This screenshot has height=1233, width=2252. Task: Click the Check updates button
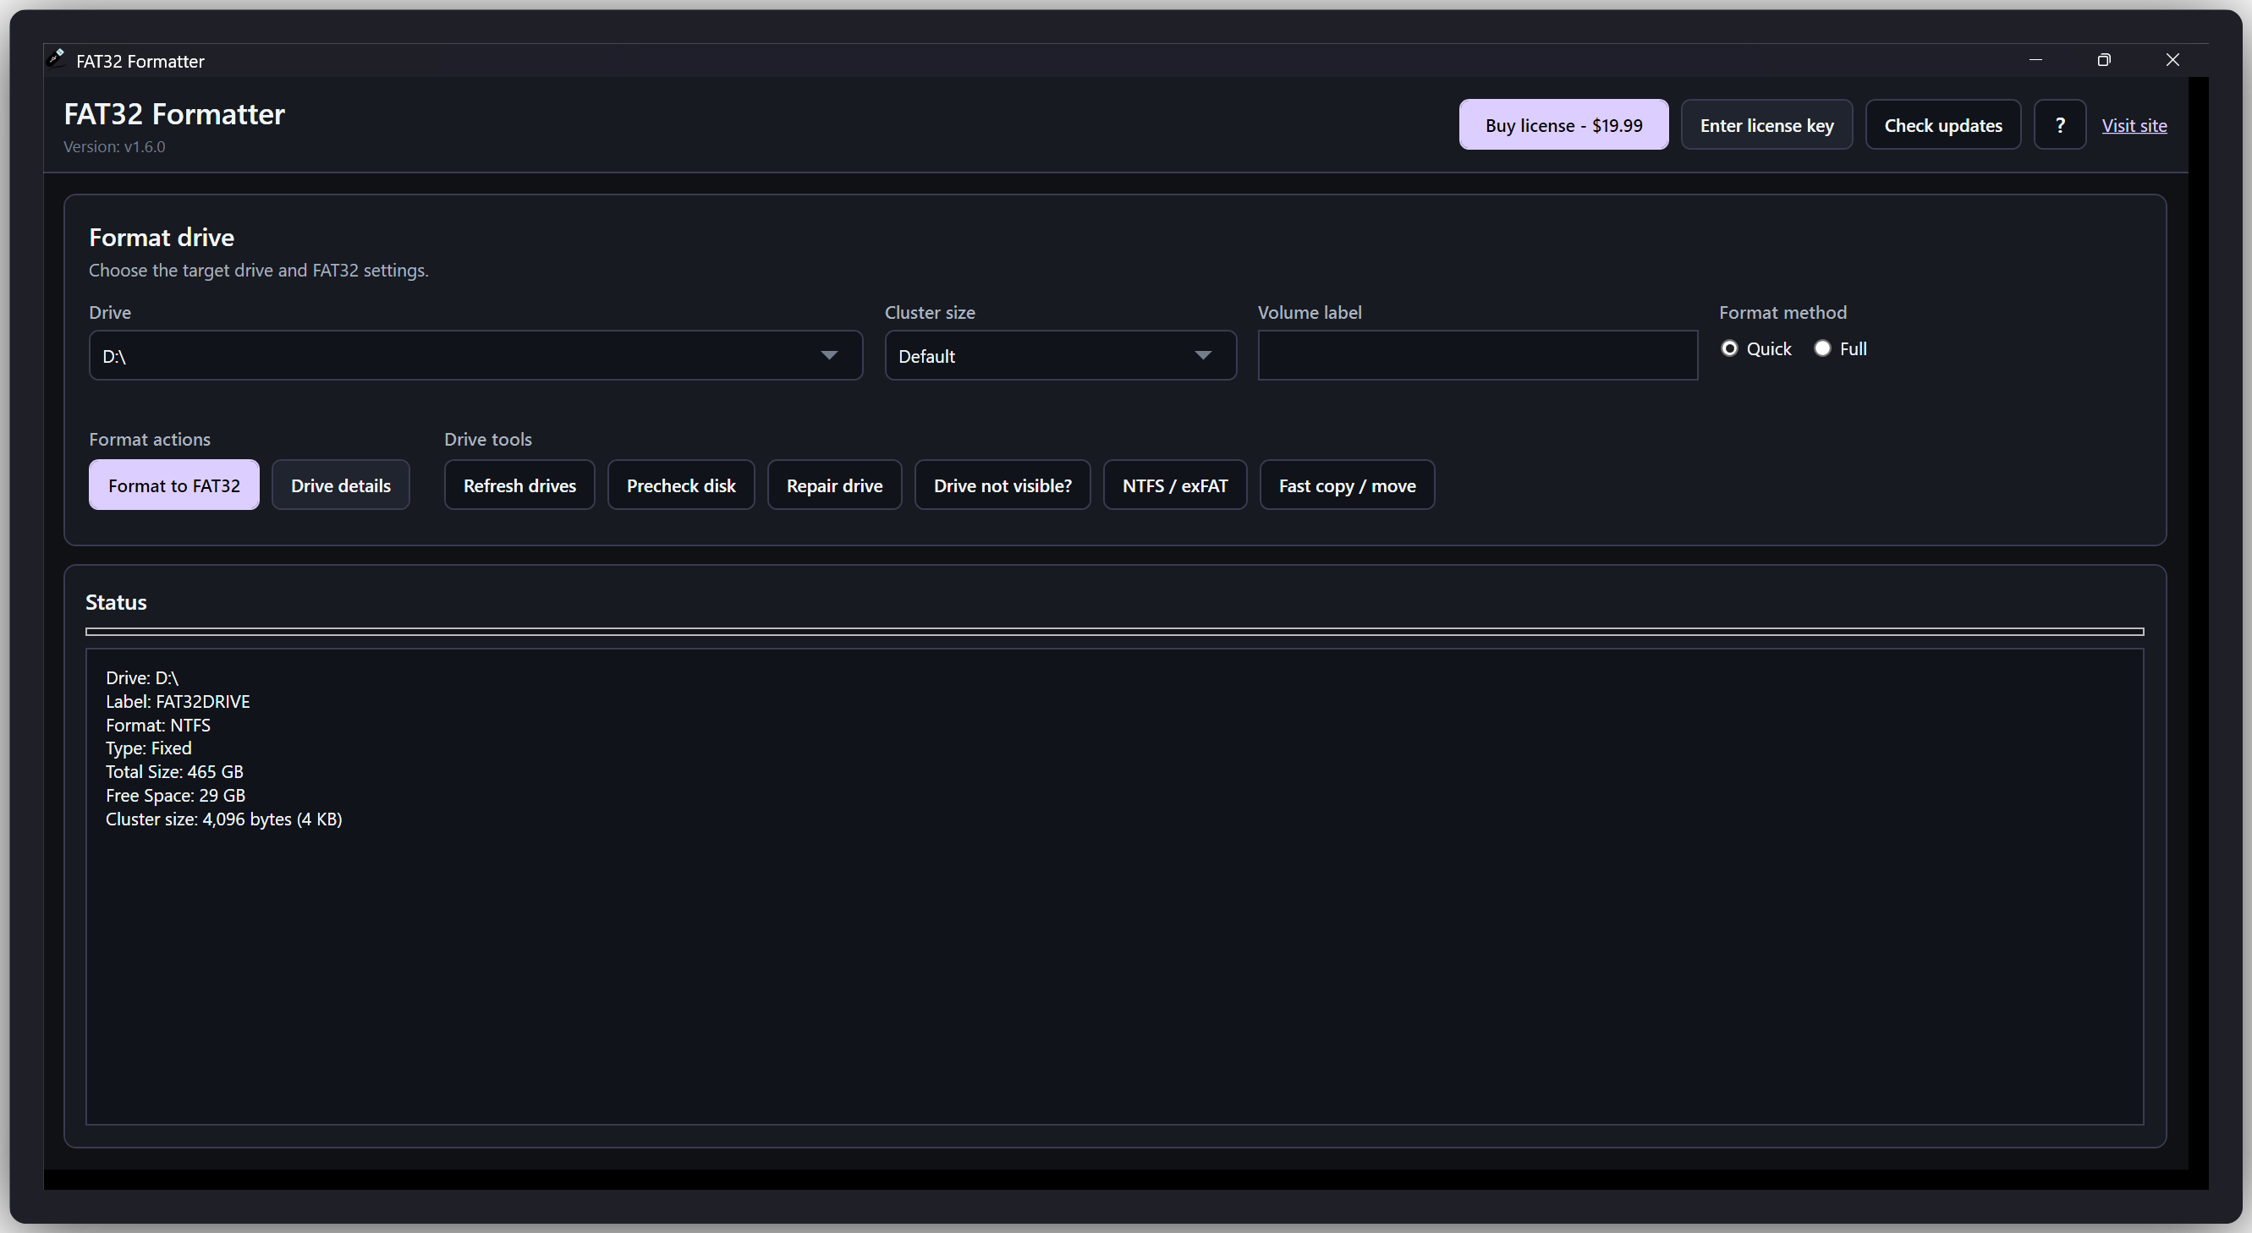(1942, 125)
